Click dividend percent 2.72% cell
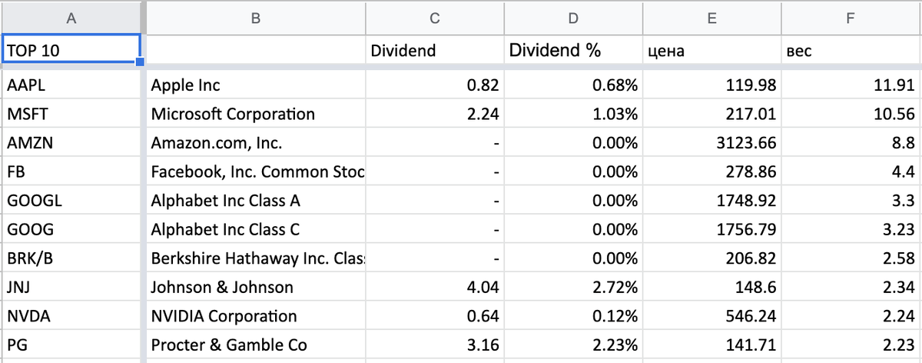Viewport: 922px width, 363px height. 573,287
